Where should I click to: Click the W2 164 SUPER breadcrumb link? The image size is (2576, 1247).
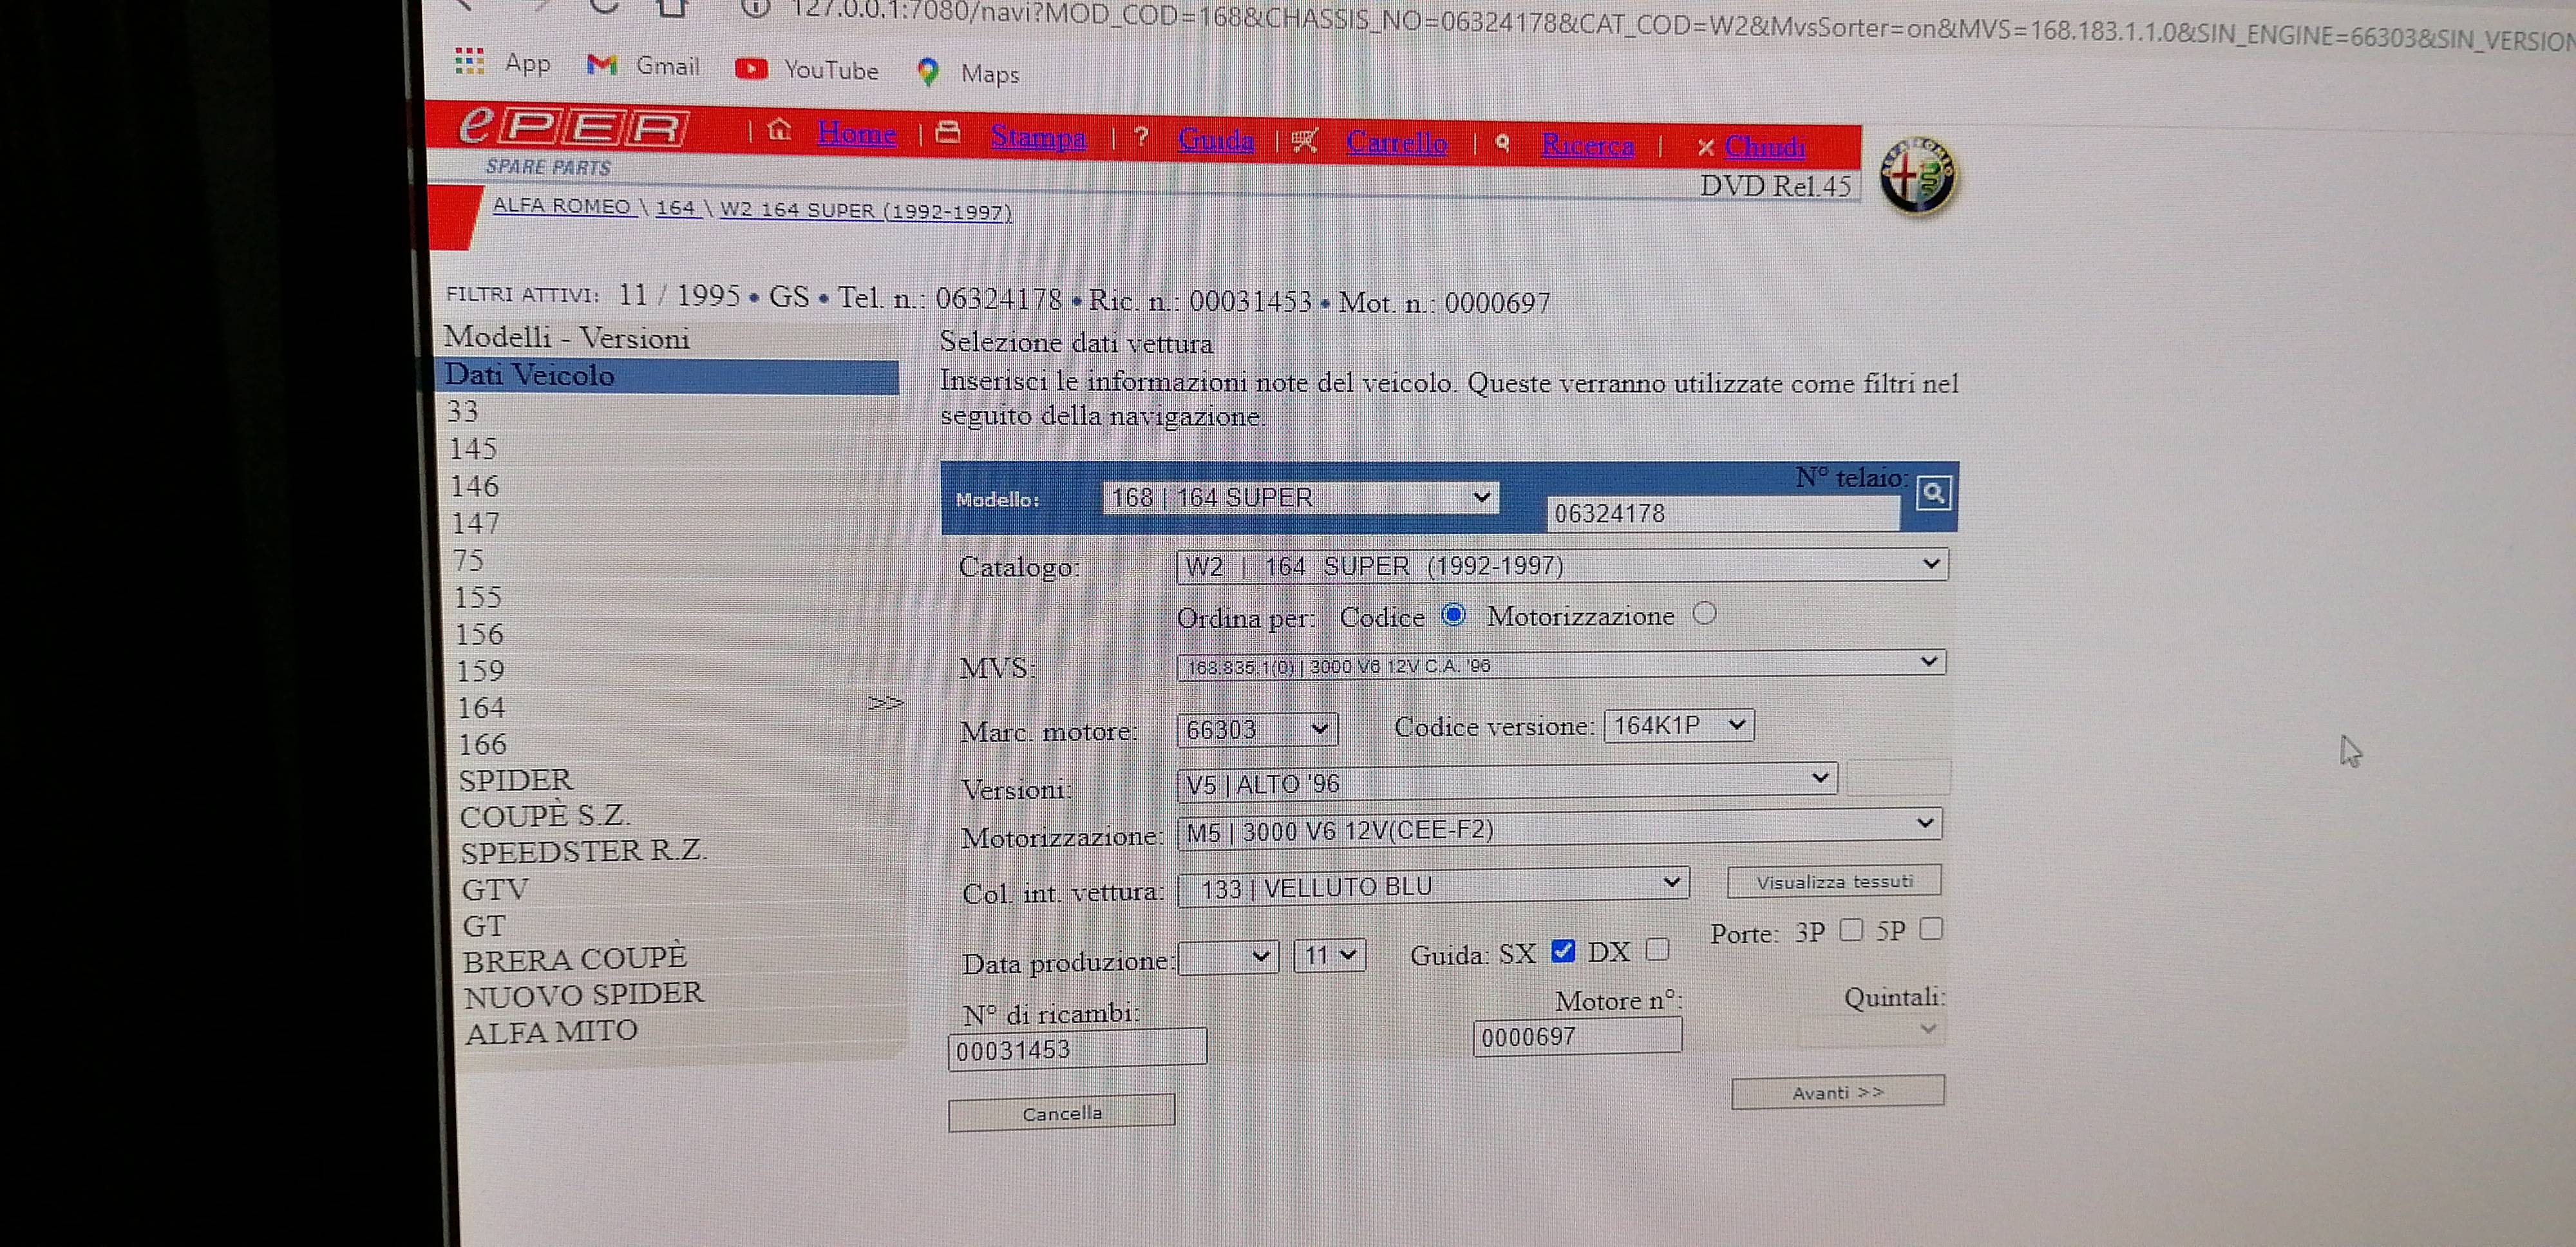tap(866, 211)
